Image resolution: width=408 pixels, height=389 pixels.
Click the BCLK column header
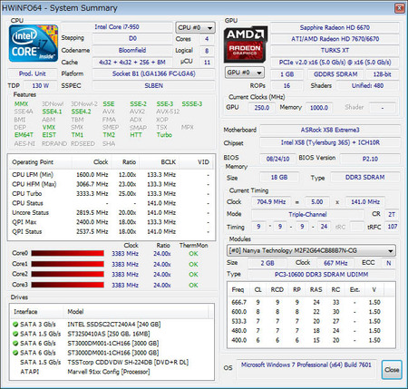point(160,162)
